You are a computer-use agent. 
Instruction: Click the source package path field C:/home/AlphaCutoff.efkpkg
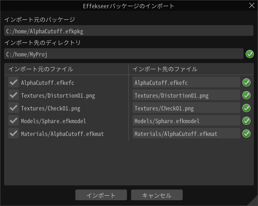(129, 30)
